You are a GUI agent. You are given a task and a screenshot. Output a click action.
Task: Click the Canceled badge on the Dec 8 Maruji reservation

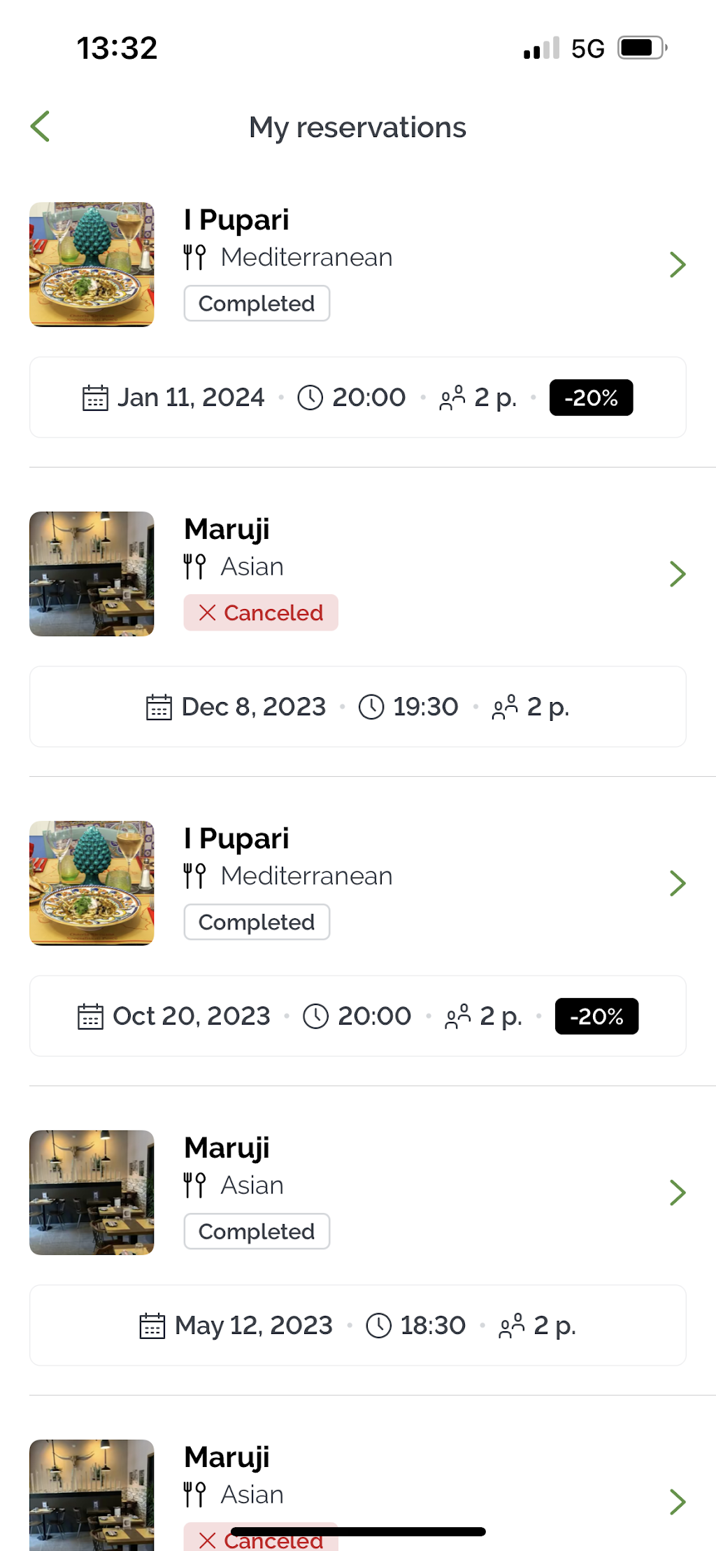[x=261, y=612]
